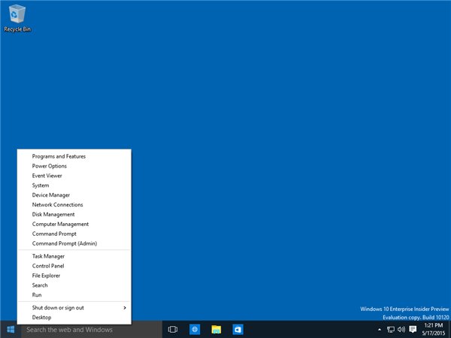Open File Explorer taskbar icon
The image size is (451, 338).
pos(216,330)
